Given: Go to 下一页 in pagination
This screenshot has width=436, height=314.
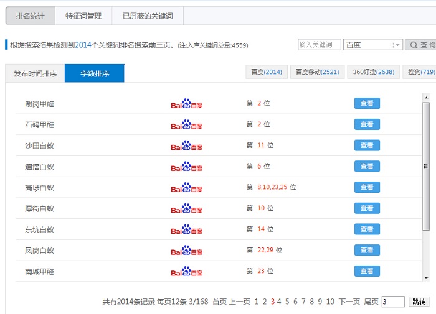Looking at the screenshot, I should (349, 302).
